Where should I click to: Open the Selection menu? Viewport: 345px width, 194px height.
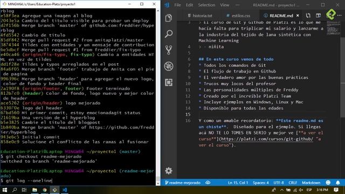(206, 5)
